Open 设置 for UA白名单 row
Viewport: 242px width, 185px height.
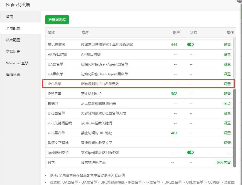click(x=227, y=64)
